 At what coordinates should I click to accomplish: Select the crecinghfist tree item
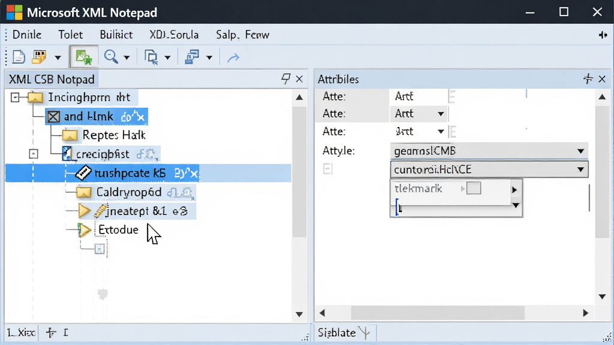point(111,154)
